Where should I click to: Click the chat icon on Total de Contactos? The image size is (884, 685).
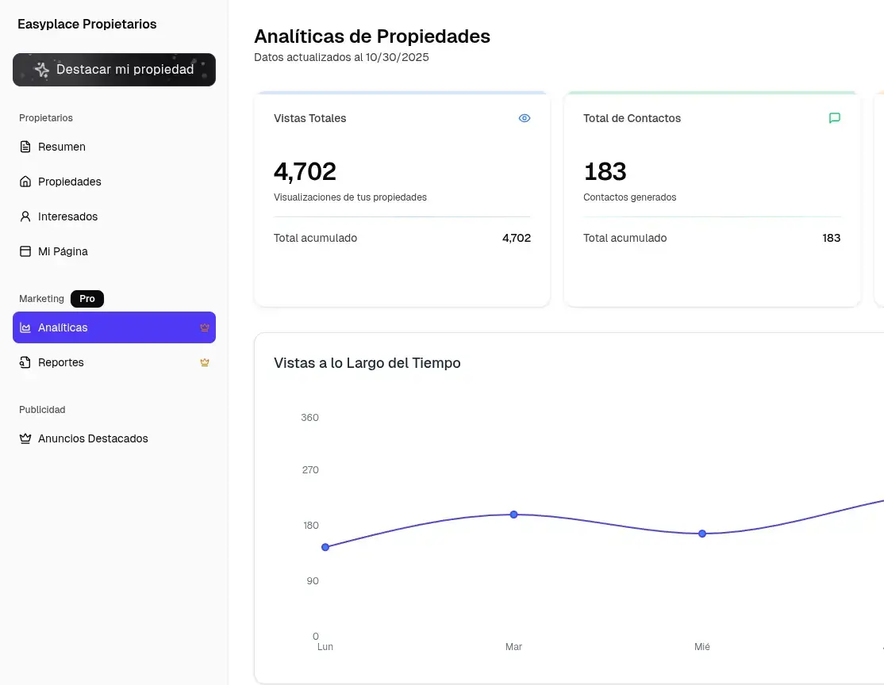834,118
